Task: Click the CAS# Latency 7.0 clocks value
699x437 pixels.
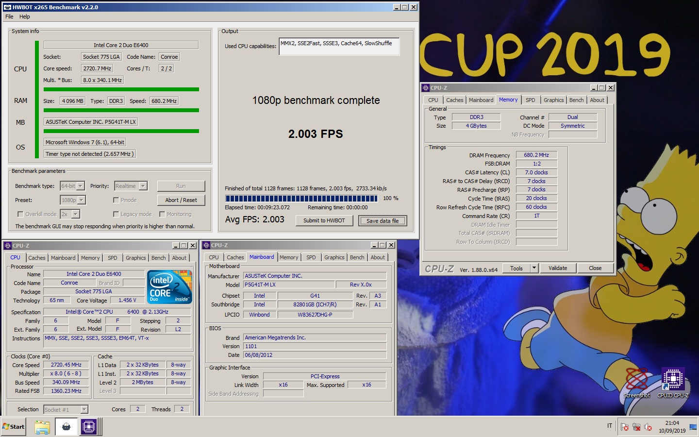Action: 536,172
